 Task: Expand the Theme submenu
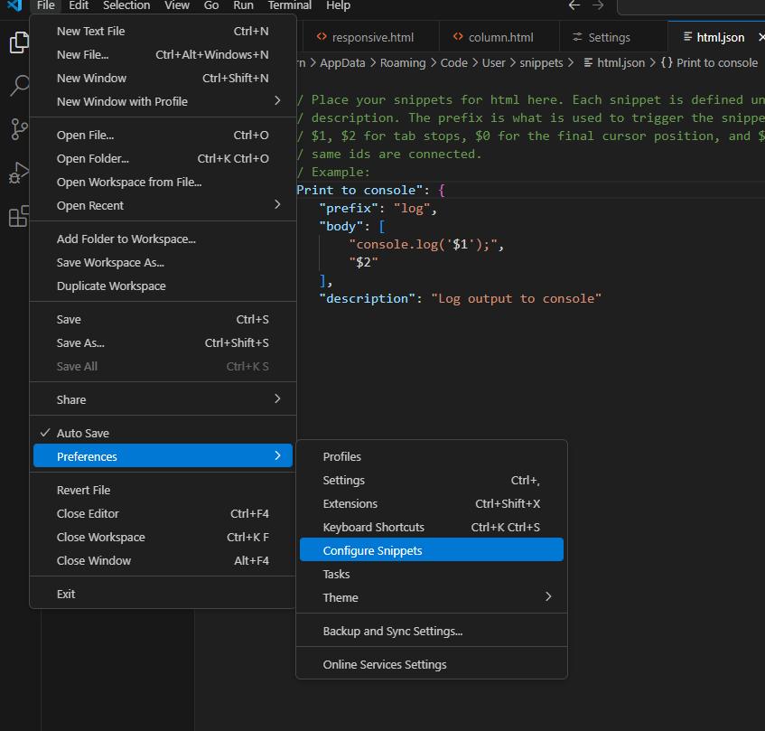coord(432,597)
